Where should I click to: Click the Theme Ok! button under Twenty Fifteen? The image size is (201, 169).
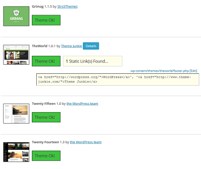tap(46, 117)
